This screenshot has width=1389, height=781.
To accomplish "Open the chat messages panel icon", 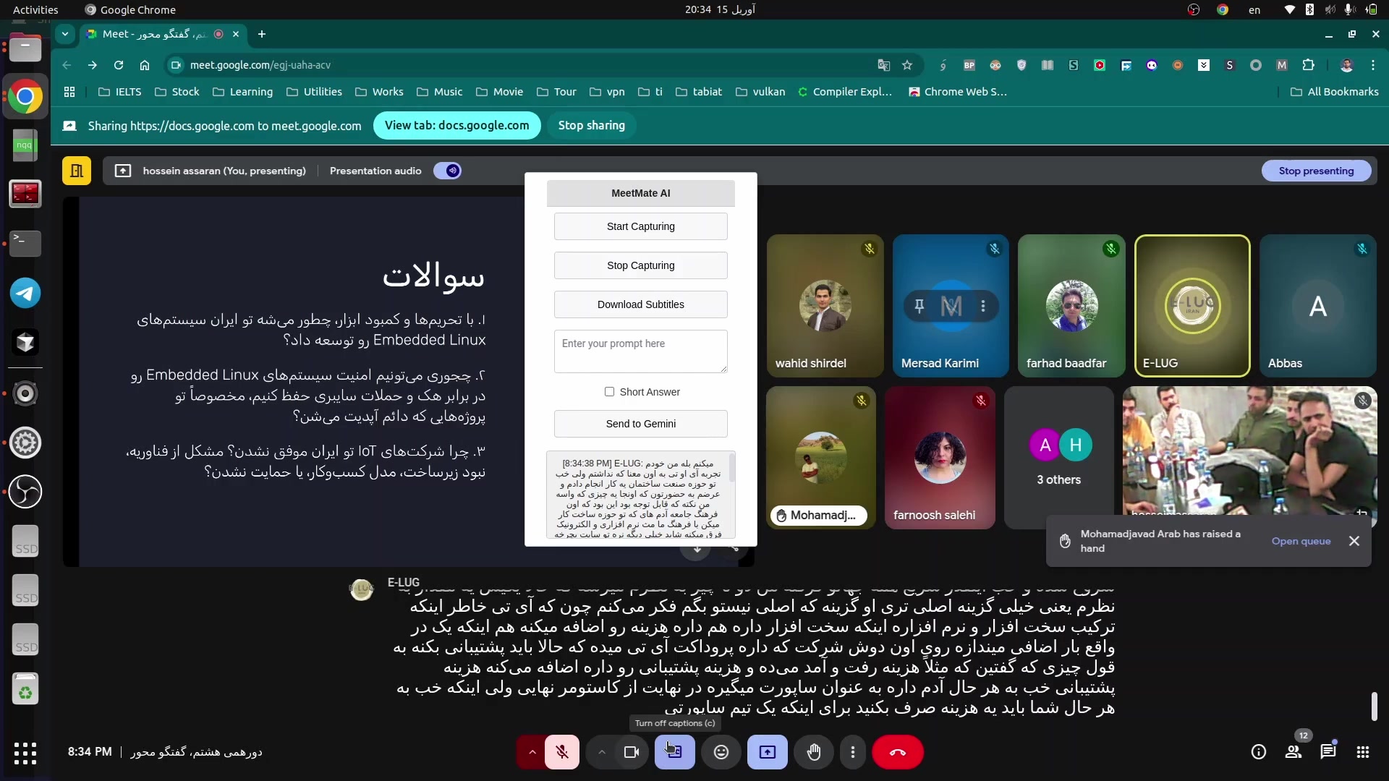I will (1328, 752).
